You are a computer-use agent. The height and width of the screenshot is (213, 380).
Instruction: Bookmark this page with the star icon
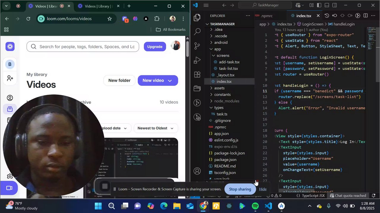click(x=110, y=19)
